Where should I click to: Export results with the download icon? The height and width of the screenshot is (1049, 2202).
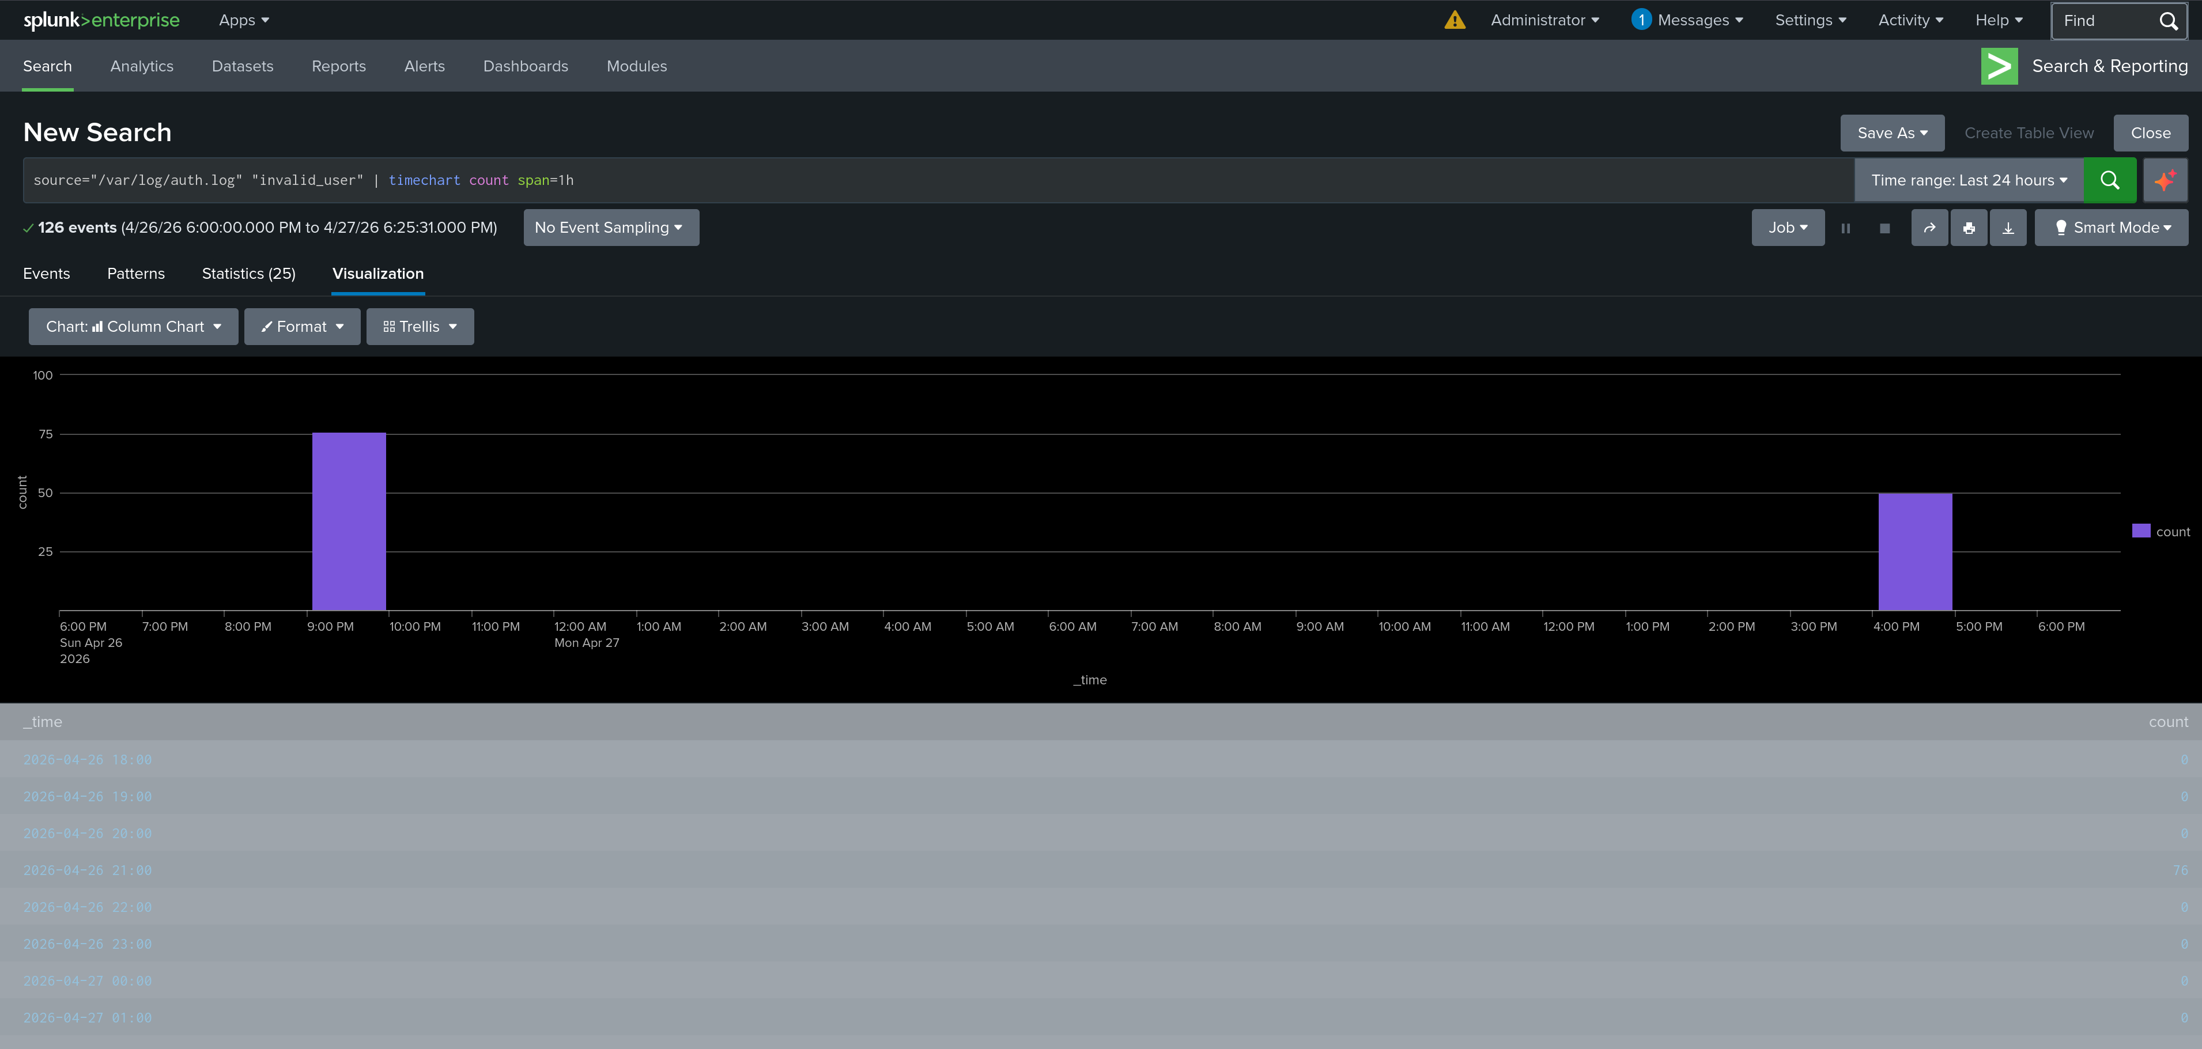pos(2009,227)
